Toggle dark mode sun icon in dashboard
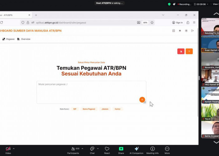219x156 pixels. click(x=180, y=31)
